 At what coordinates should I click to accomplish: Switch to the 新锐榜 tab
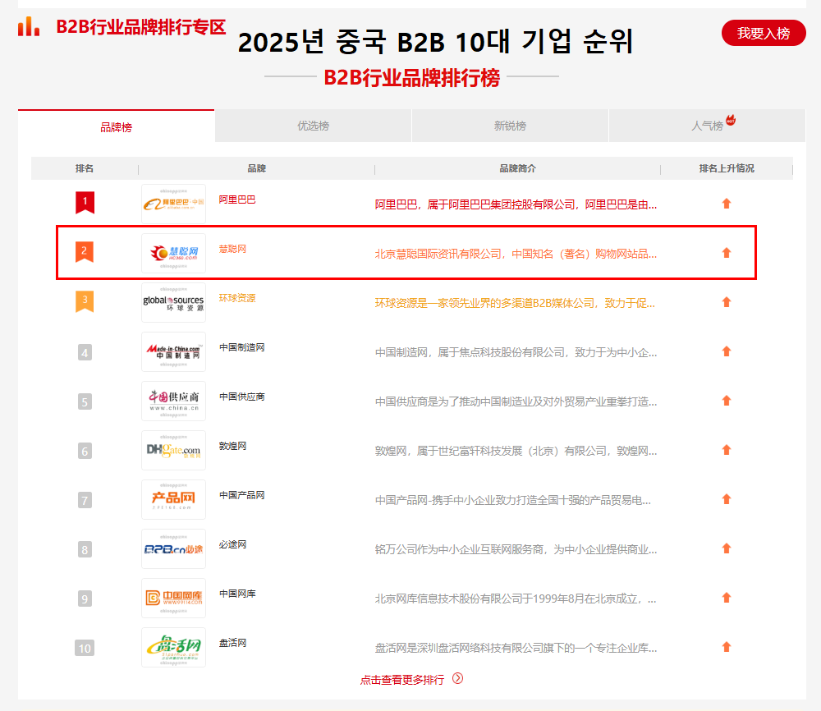tap(510, 126)
